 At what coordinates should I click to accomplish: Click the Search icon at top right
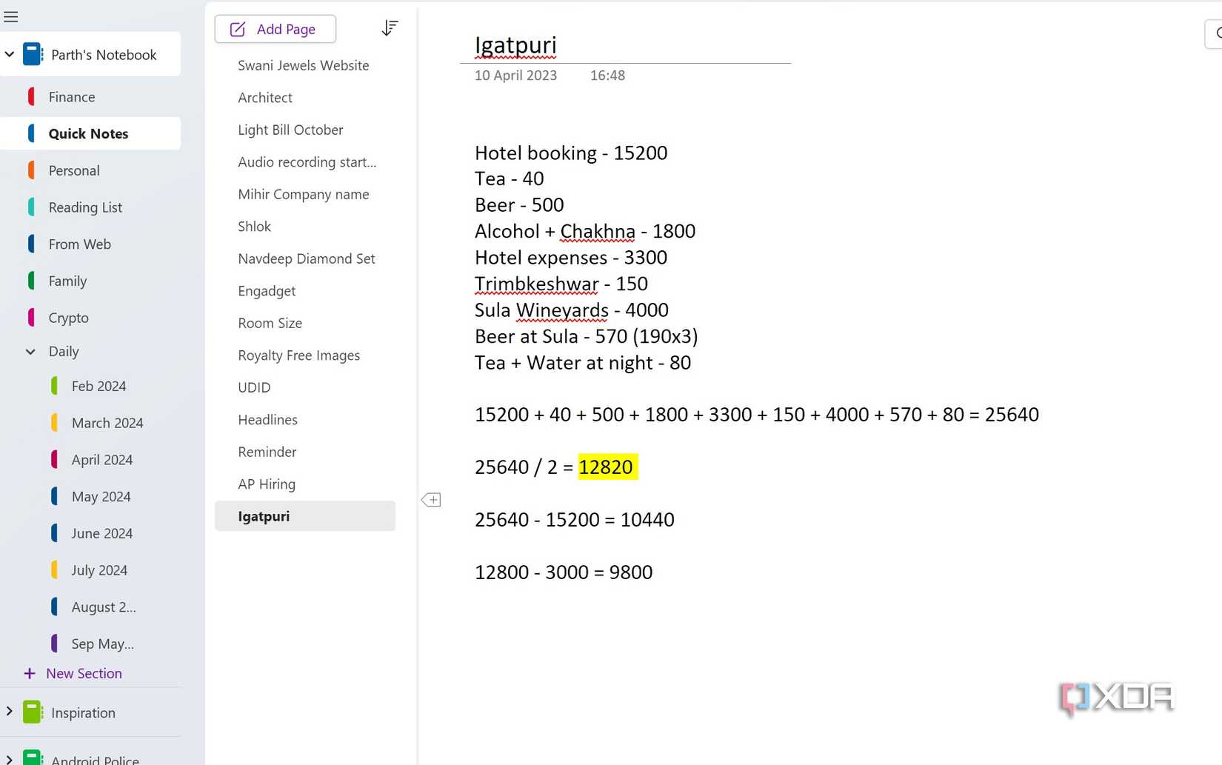[x=1217, y=33]
